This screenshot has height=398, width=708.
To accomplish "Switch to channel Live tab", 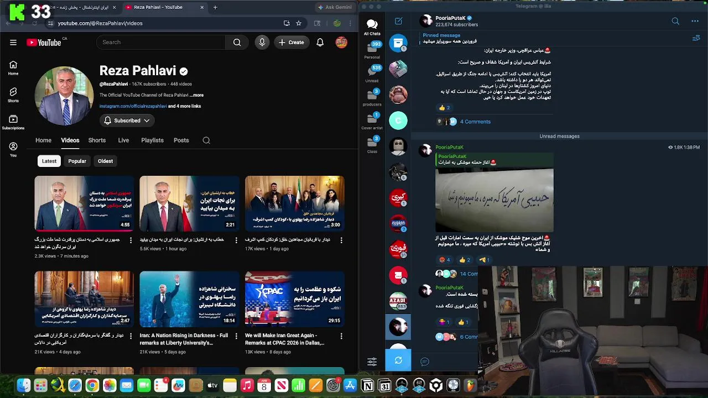I will pos(123,140).
